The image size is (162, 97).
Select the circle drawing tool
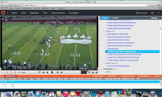click(x=11, y=72)
